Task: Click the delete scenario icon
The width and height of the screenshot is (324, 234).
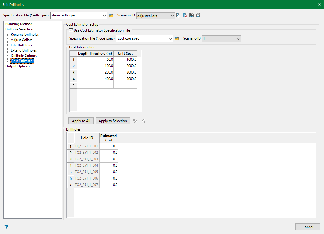Action: 185,16
